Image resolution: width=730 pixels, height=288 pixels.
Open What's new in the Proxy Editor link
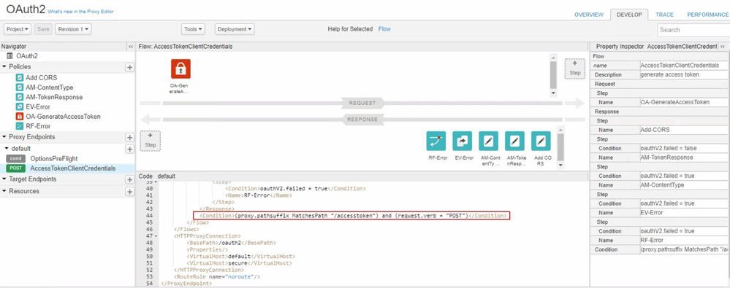(80, 11)
